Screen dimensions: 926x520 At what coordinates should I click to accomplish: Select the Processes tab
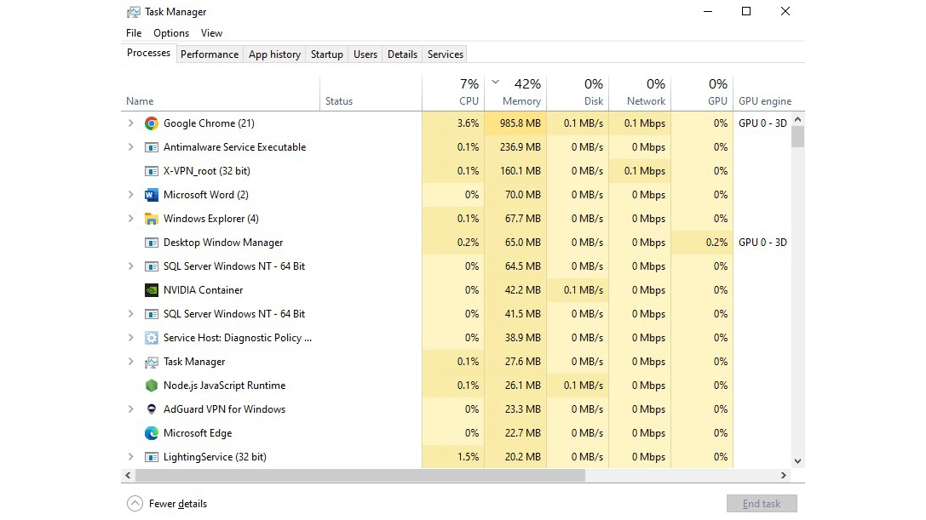148,53
